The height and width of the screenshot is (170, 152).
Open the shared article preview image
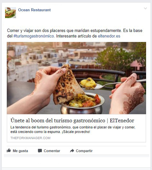(x=76, y=78)
